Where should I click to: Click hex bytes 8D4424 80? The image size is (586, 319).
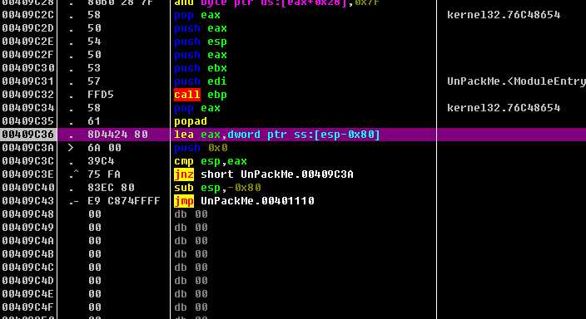pyautogui.click(x=117, y=135)
